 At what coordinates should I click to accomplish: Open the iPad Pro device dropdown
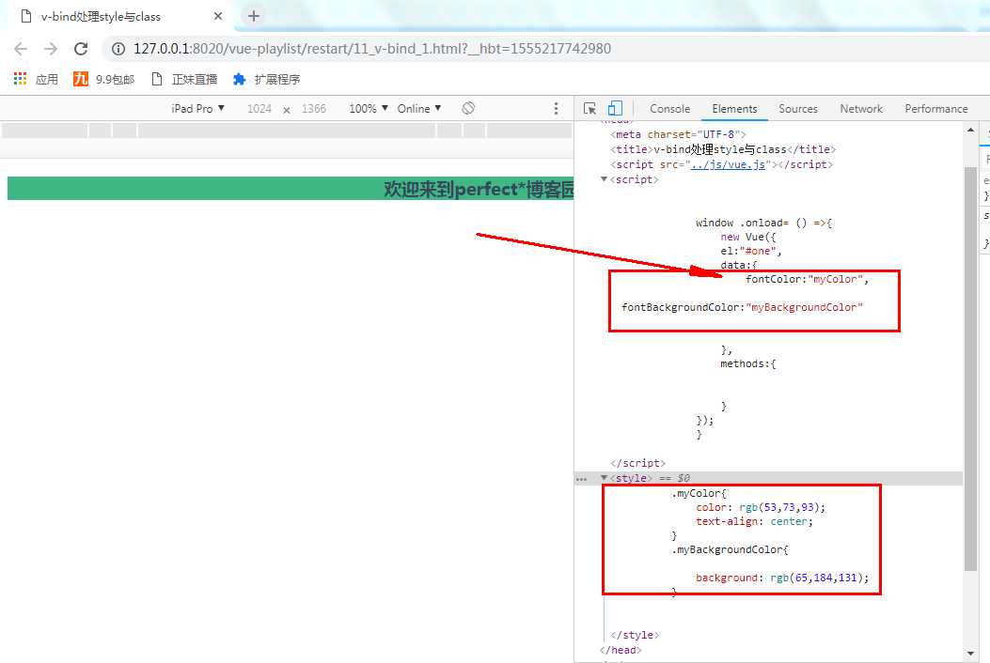tap(197, 109)
